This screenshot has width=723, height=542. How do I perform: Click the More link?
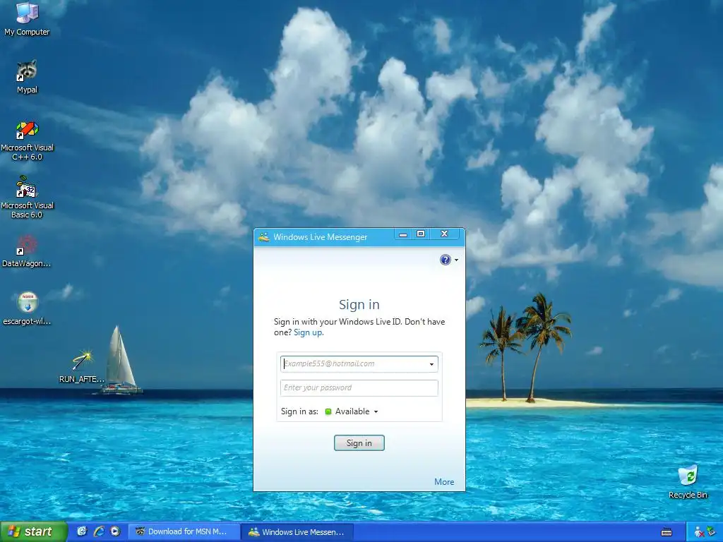444,481
